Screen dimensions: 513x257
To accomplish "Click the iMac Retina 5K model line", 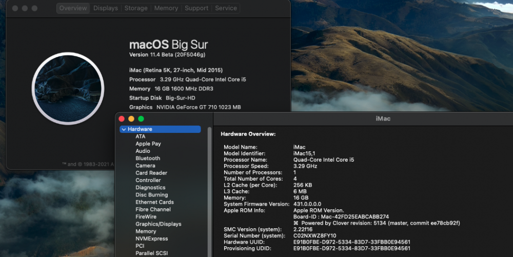I will [x=175, y=70].
